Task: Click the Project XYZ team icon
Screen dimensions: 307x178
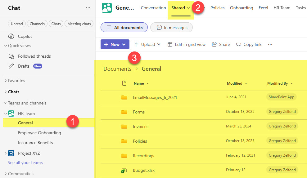Action: [x=11, y=153]
